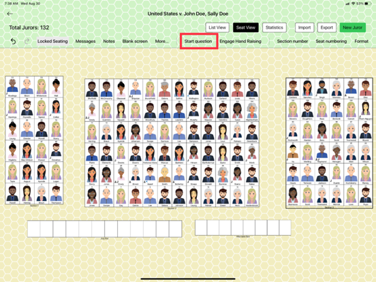Click the Export button
Viewport: 376px width, 282px height.
click(326, 27)
